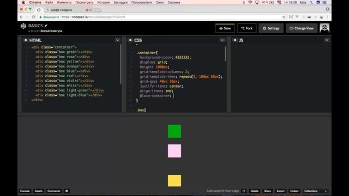Viewport: 349px width, 196px height.
Task: Expand JS panel dropdown arrow
Action: 327,40
